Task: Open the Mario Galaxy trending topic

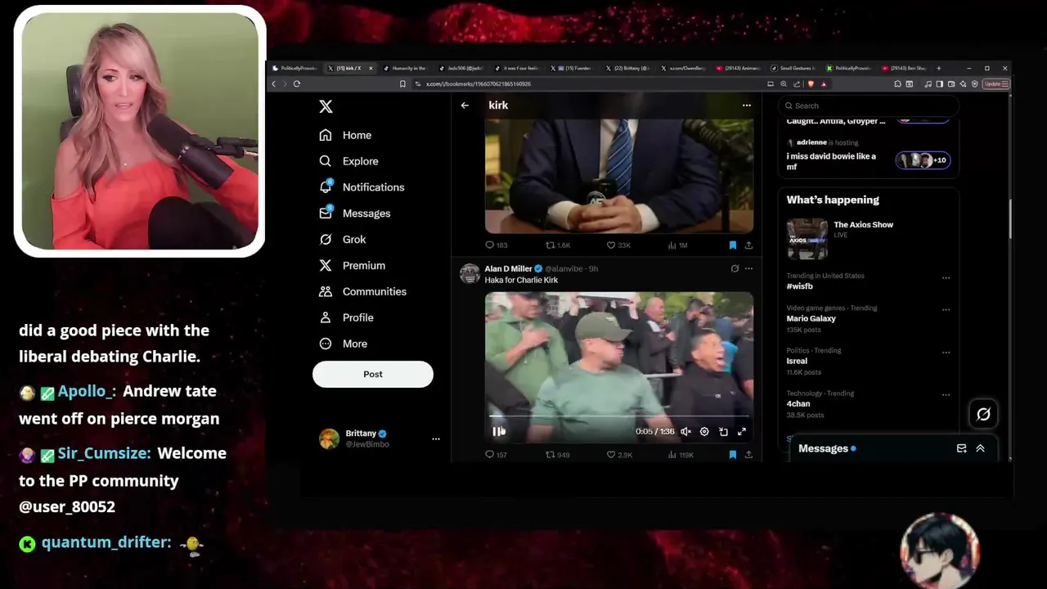Action: (811, 319)
